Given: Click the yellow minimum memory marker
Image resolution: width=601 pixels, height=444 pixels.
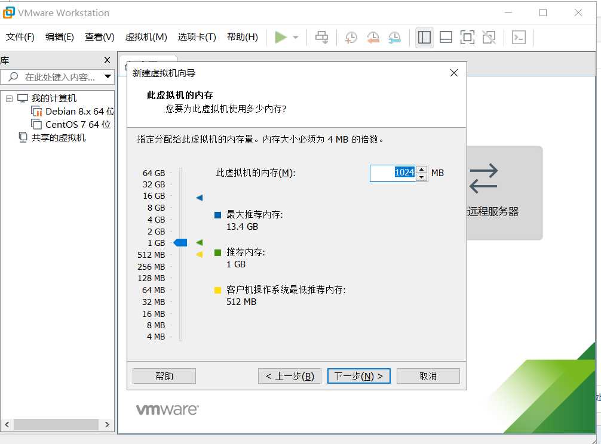Looking at the screenshot, I should coord(200,255).
